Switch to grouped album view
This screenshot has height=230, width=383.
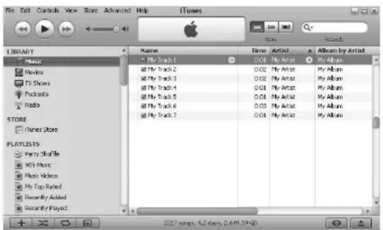272,27
